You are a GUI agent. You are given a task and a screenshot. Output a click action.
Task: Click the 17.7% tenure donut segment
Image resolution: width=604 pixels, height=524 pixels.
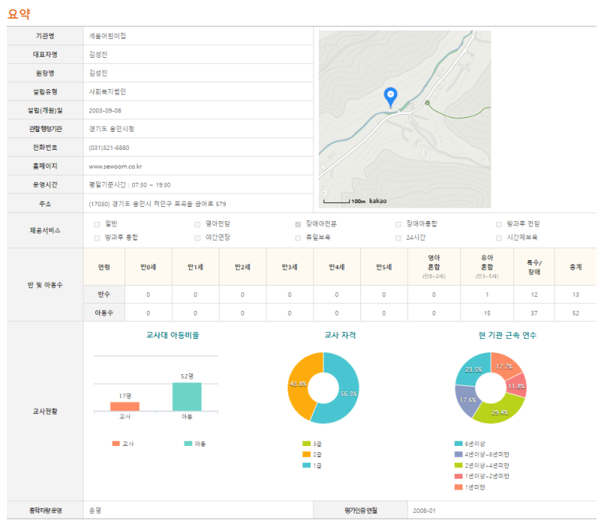(505, 366)
